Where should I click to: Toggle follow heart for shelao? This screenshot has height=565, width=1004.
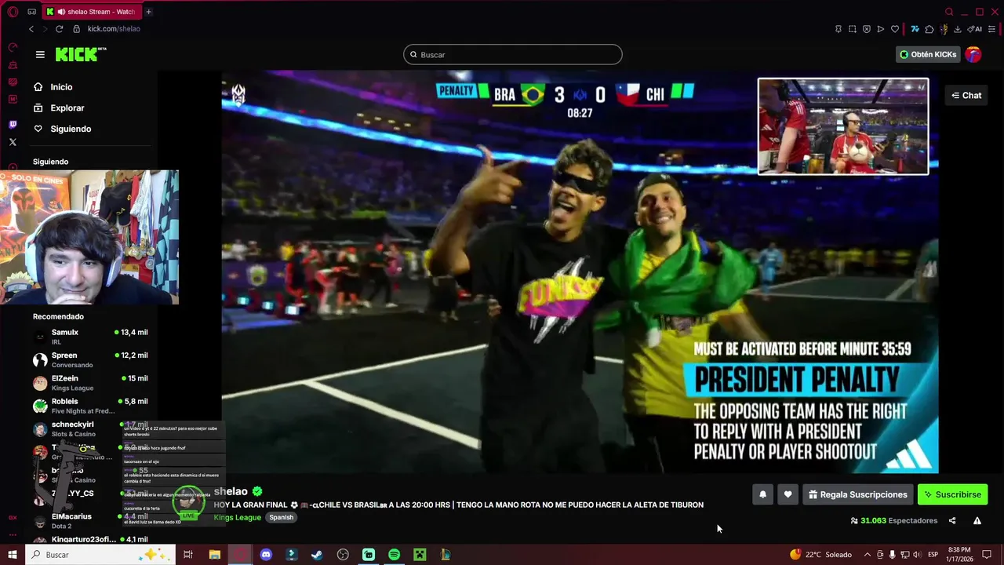(x=788, y=494)
